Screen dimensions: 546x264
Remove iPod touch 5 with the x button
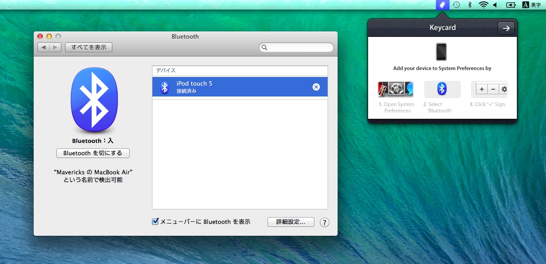coord(316,87)
